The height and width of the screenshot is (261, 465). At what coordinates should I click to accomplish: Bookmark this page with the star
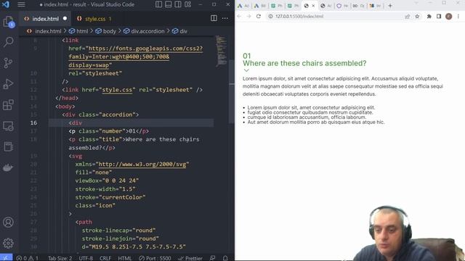pos(417,16)
